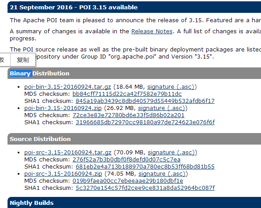Open signature (.asc) for src zip
Viewport: 261px width, 208px height.
[x=162, y=174]
